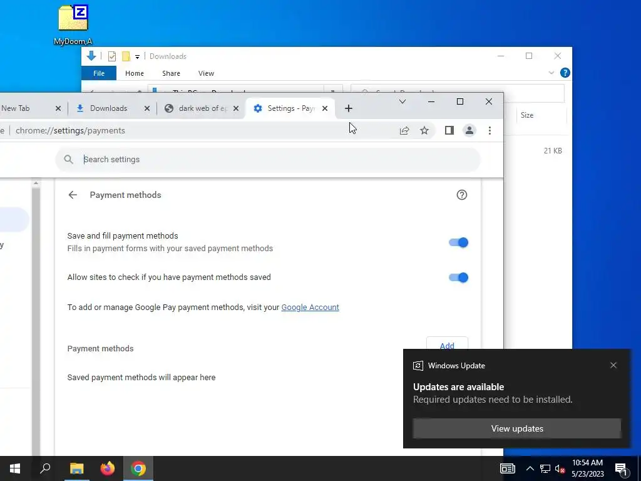641x481 pixels.
Task: Toggle Allow sites to check payment methods
Action: click(x=458, y=277)
